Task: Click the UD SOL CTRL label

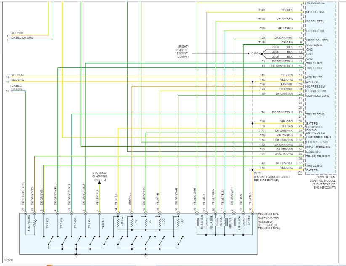Action: 315,31
